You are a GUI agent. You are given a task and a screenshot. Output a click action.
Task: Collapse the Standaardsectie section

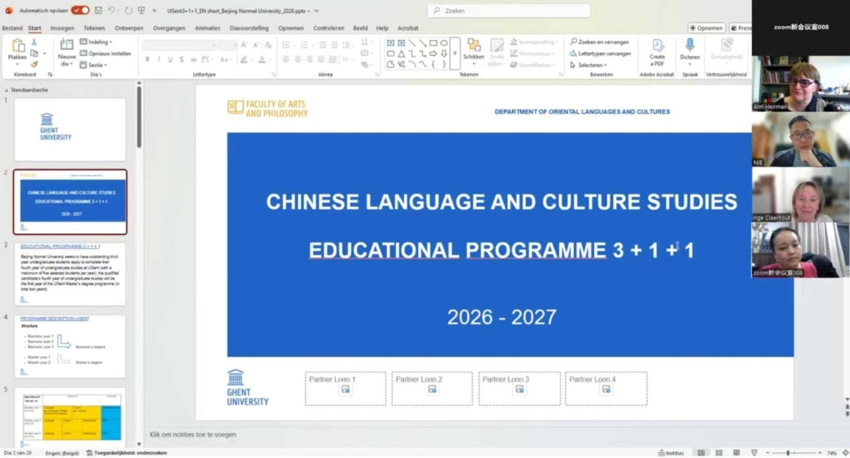(6, 90)
